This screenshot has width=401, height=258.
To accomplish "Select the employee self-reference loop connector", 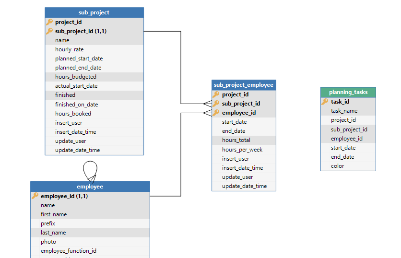I will [90, 168].
